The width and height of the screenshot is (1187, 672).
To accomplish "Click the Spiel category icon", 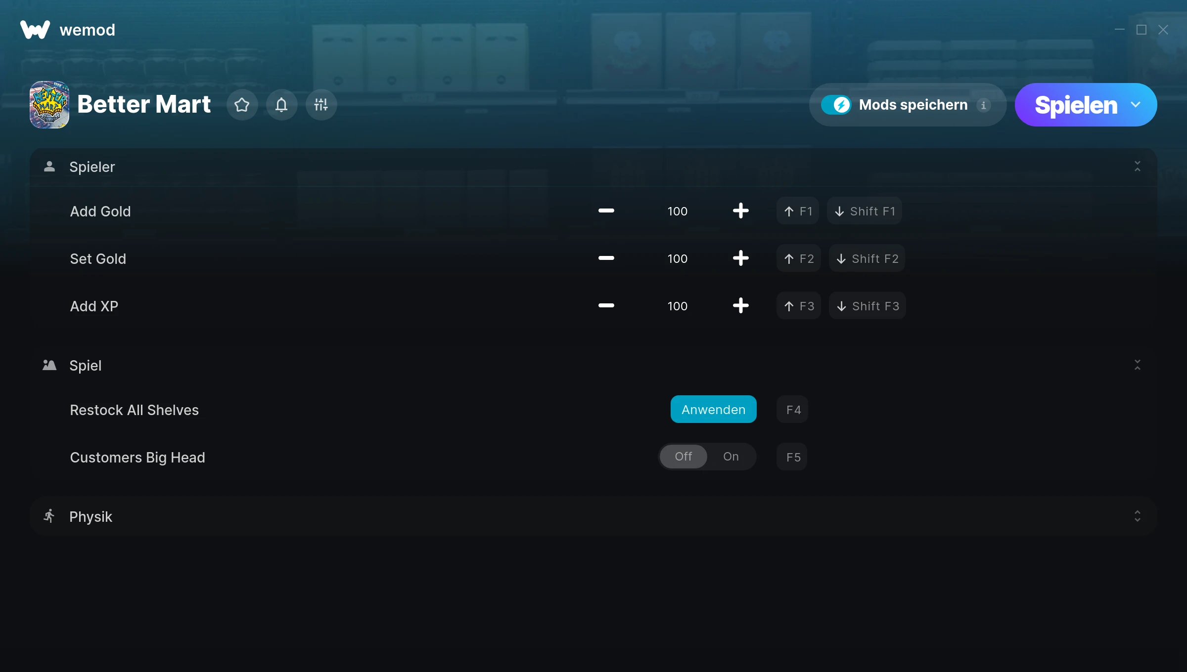I will click(x=49, y=365).
